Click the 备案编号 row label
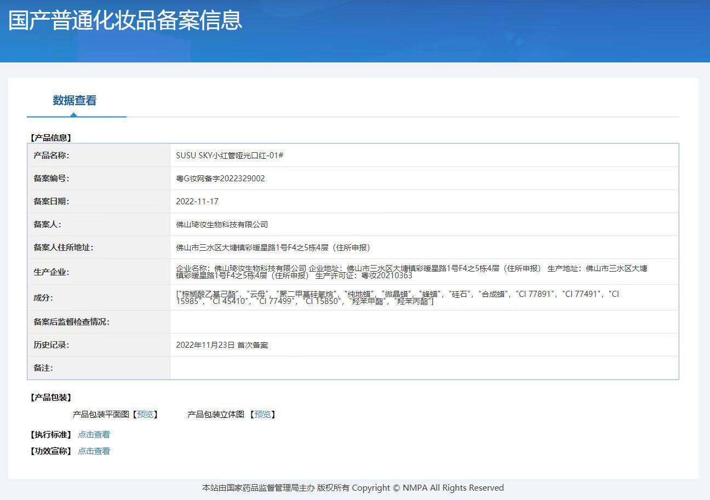The width and height of the screenshot is (710, 500). 51,179
